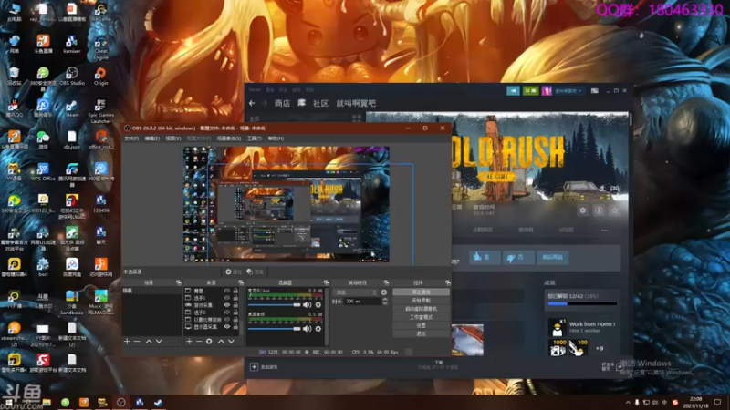Open the second menu in OBS menu bar
The image size is (730, 410).
(151, 138)
